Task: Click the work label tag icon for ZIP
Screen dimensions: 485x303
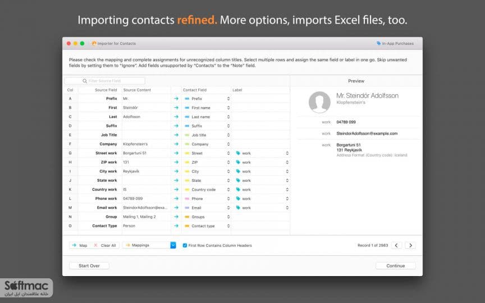Action: pyautogui.click(x=238, y=162)
